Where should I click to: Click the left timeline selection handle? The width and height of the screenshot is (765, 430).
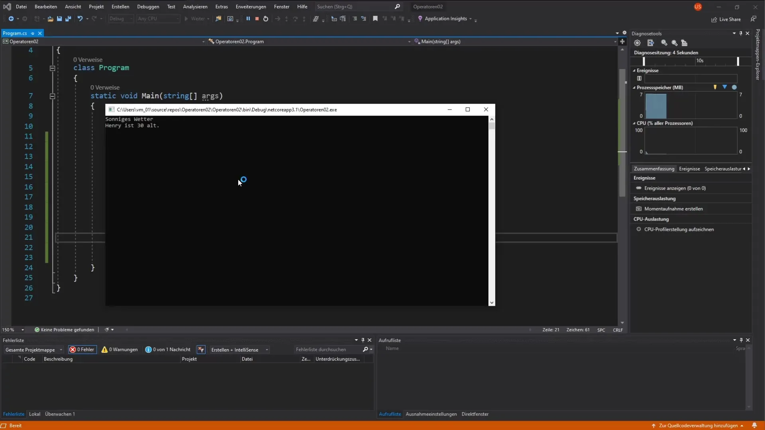(643, 61)
